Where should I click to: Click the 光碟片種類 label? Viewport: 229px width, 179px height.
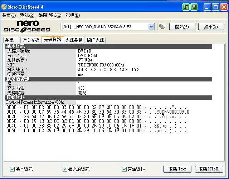19,51
